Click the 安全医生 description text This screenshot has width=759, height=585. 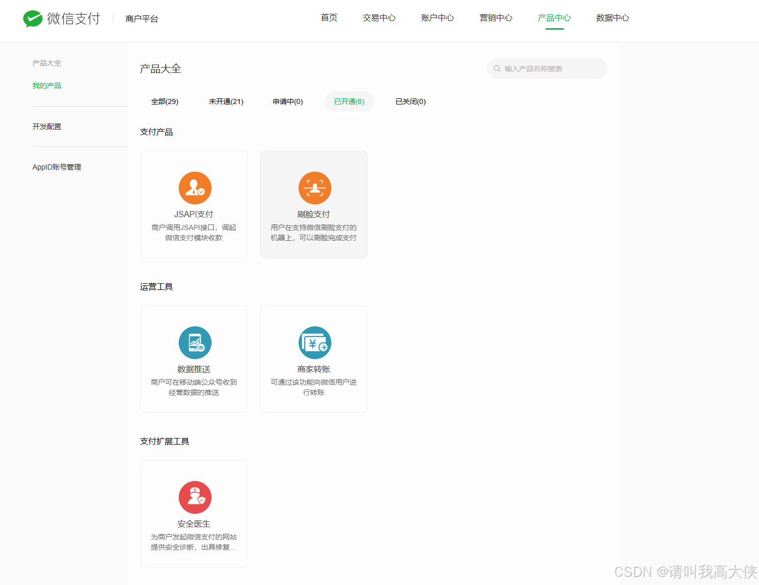click(x=194, y=542)
